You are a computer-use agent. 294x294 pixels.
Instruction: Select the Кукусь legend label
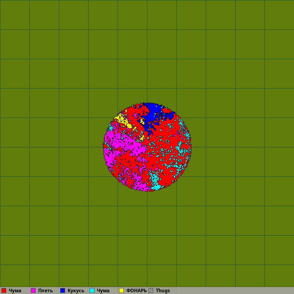(76, 291)
